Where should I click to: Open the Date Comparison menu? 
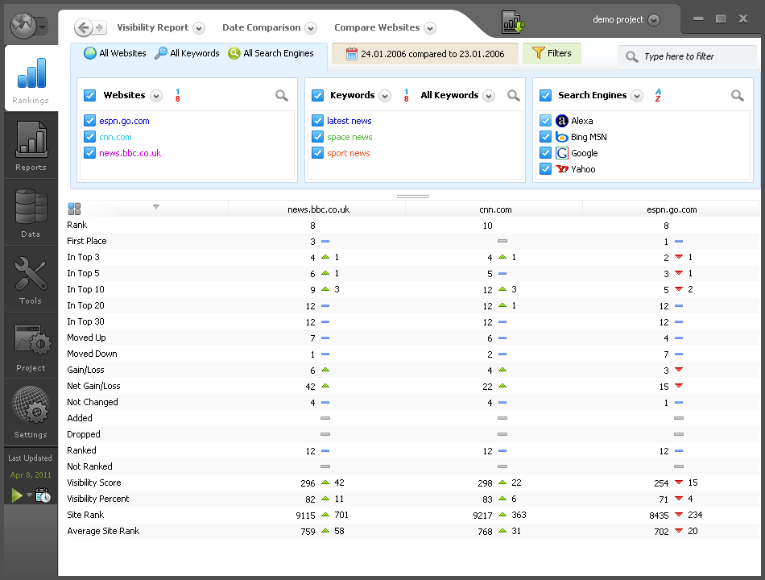pos(262,28)
